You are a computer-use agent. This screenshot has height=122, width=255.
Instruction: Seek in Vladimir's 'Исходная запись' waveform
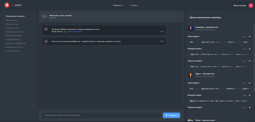point(219,54)
